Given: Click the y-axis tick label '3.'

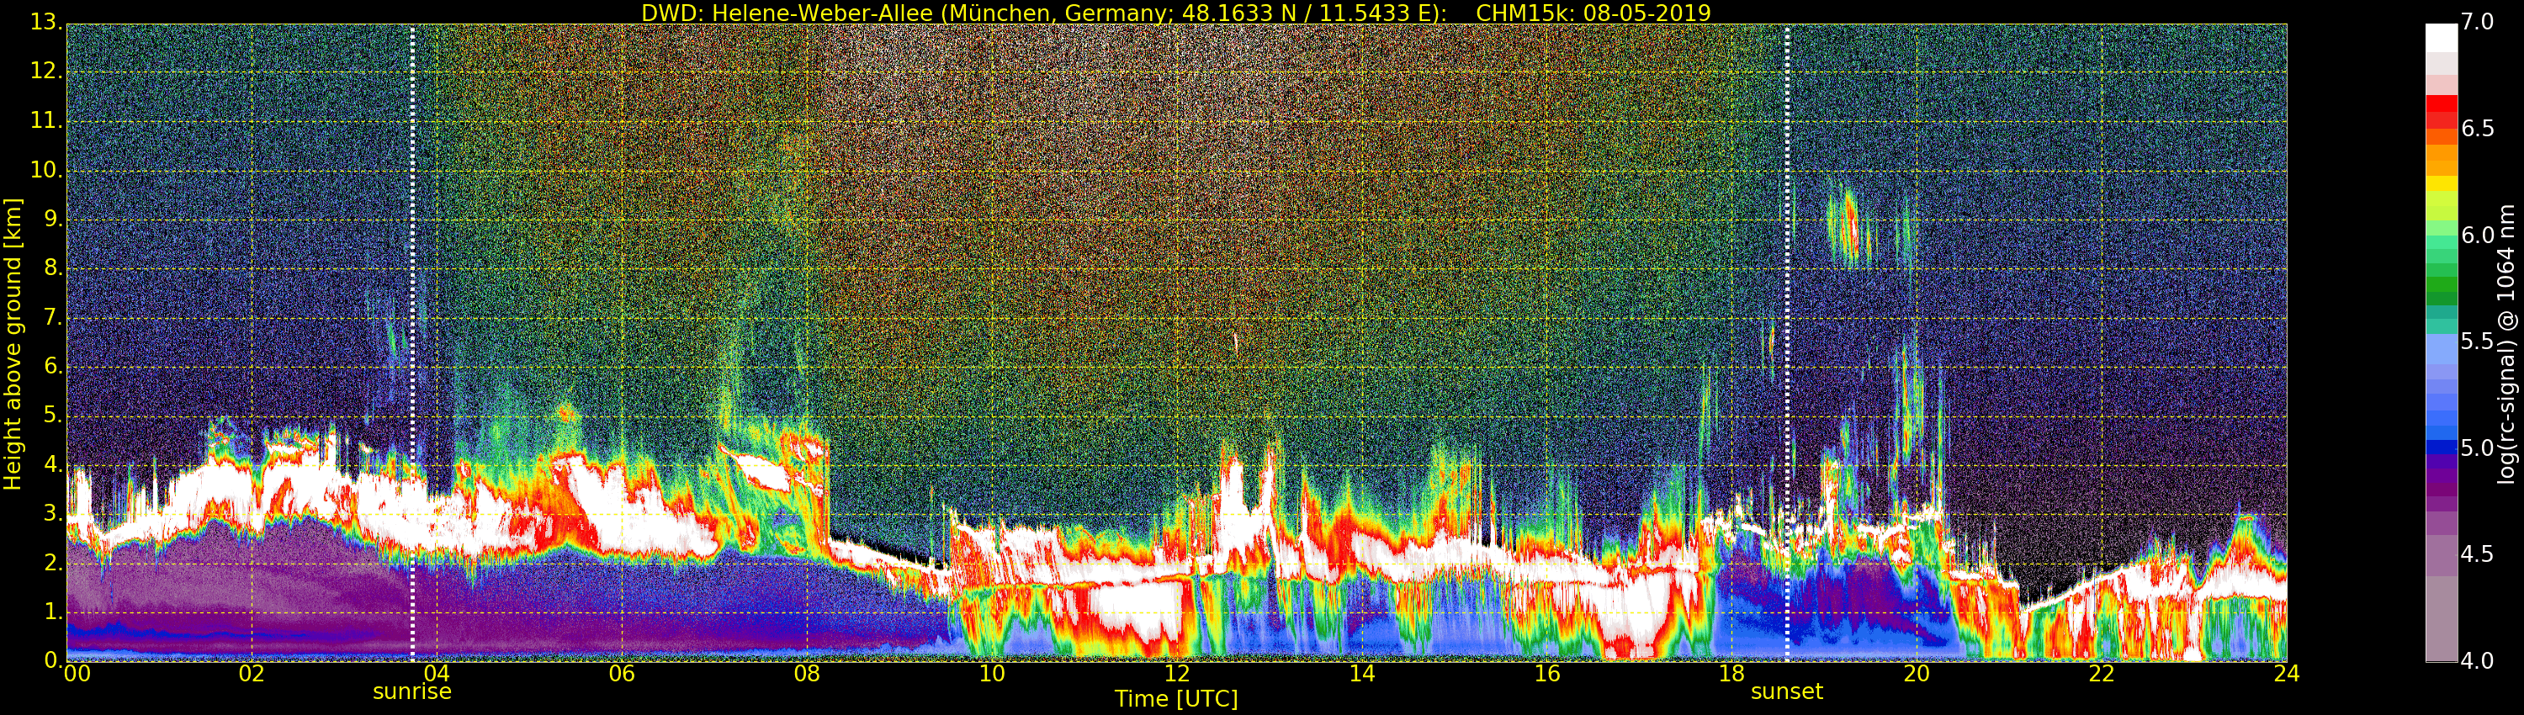Looking at the screenshot, I should click(x=53, y=514).
